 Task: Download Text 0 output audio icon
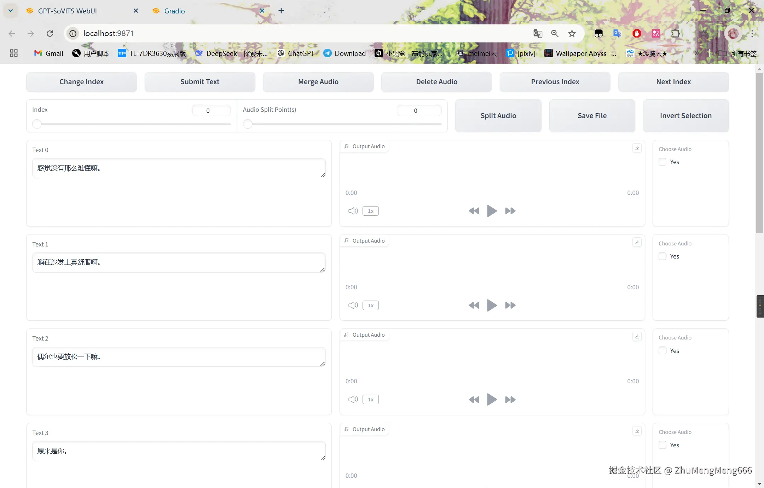point(637,148)
